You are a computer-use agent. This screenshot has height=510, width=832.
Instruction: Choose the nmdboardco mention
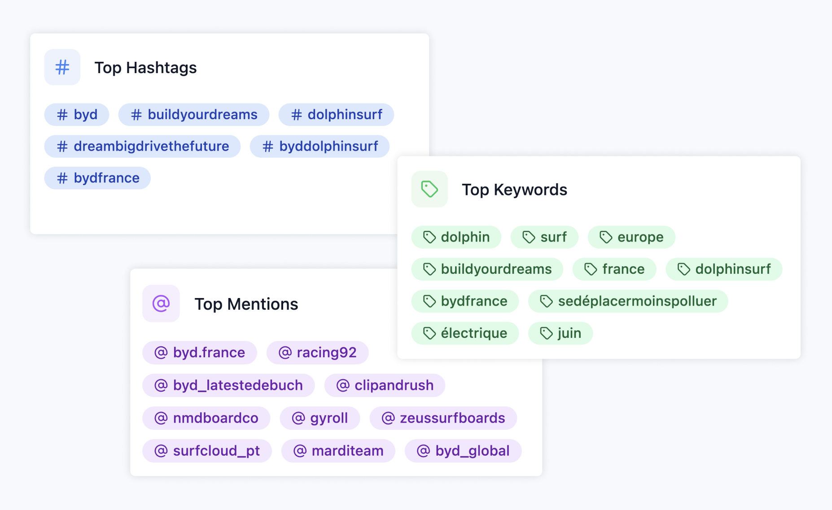tap(206, 418)
